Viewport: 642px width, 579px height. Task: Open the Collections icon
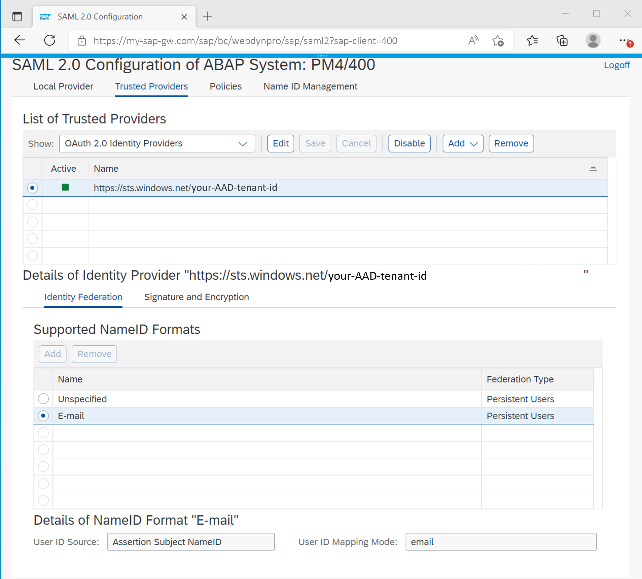pyautogui.click(x=562, y=41)
